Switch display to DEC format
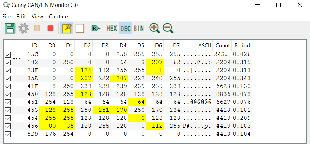This screenshot has height=144, width=310. (x=125, y=28)
